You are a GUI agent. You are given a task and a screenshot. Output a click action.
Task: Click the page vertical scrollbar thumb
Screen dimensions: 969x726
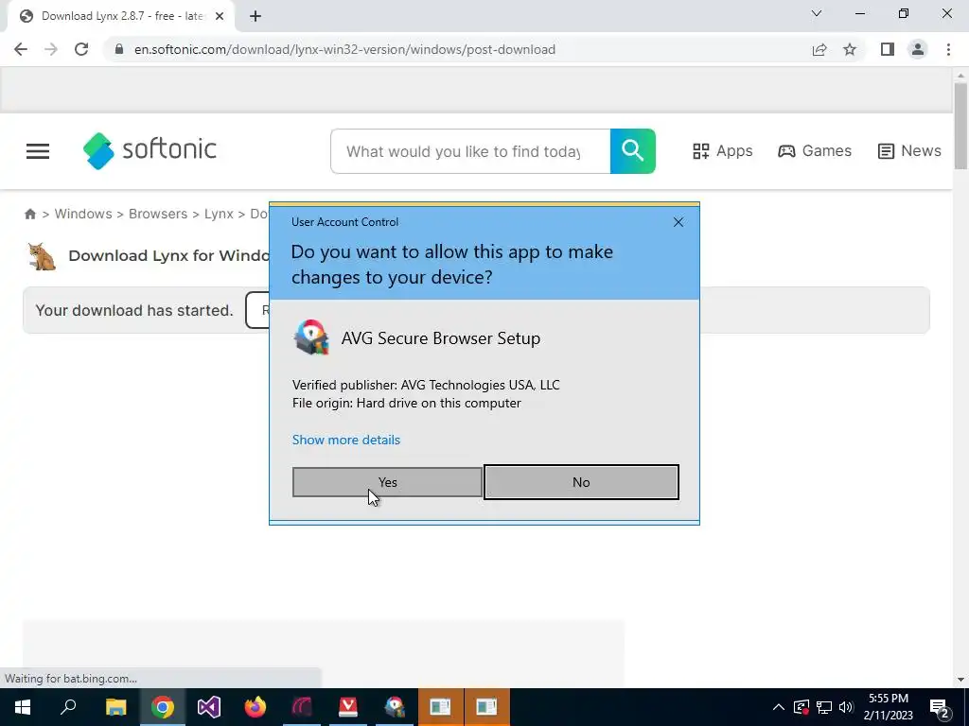pos(960,126)
